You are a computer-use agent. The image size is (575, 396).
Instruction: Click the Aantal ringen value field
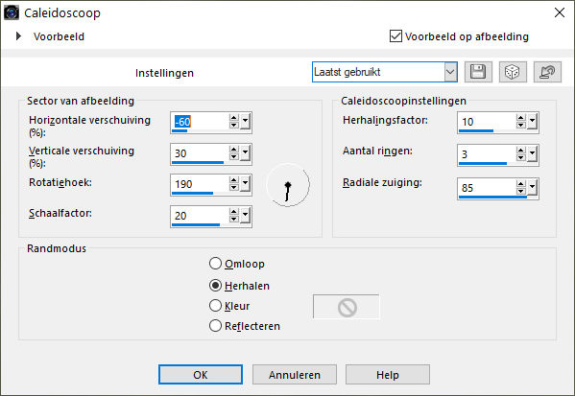click(x=487, y=153)
